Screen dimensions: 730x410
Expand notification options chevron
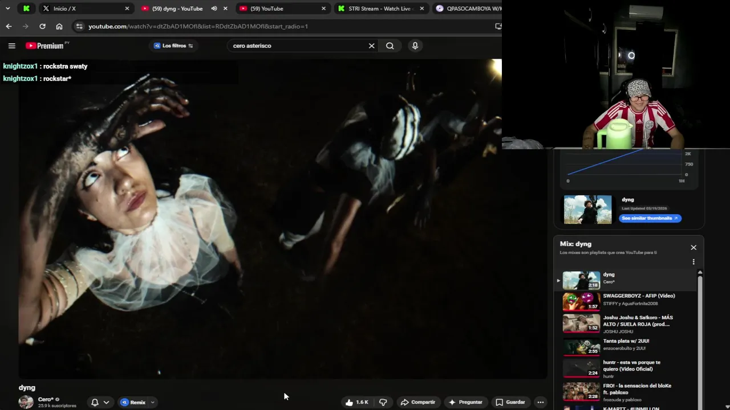(106, 402)
